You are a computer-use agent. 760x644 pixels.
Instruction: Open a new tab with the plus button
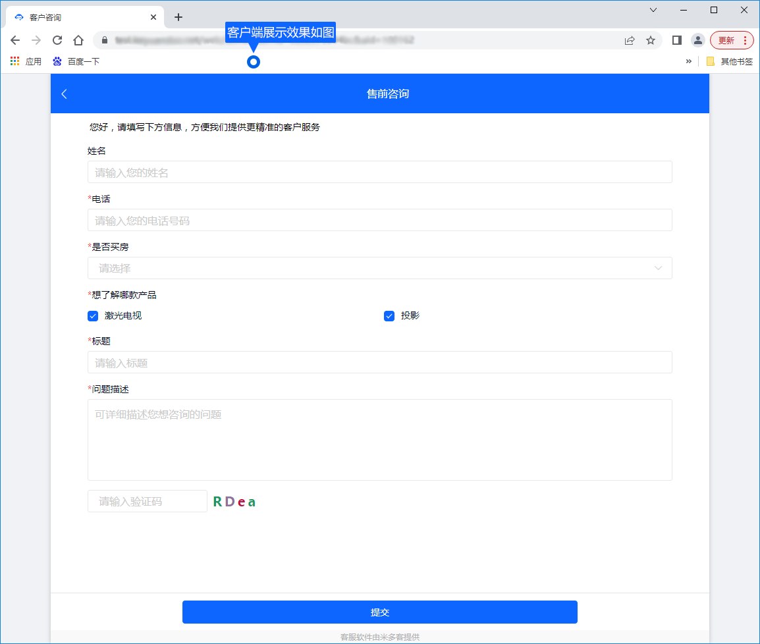pyautogui.click(x=178, y=17)
